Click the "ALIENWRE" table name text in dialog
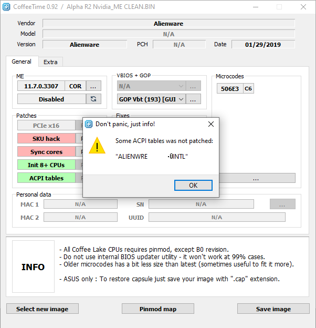This screenshot has width=316, height=328. pyautogui.click(x=132, y=157)
